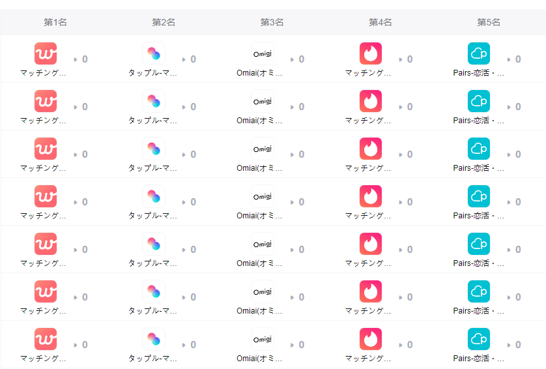Open the flame icon in the sixth row

coord(371,291)
